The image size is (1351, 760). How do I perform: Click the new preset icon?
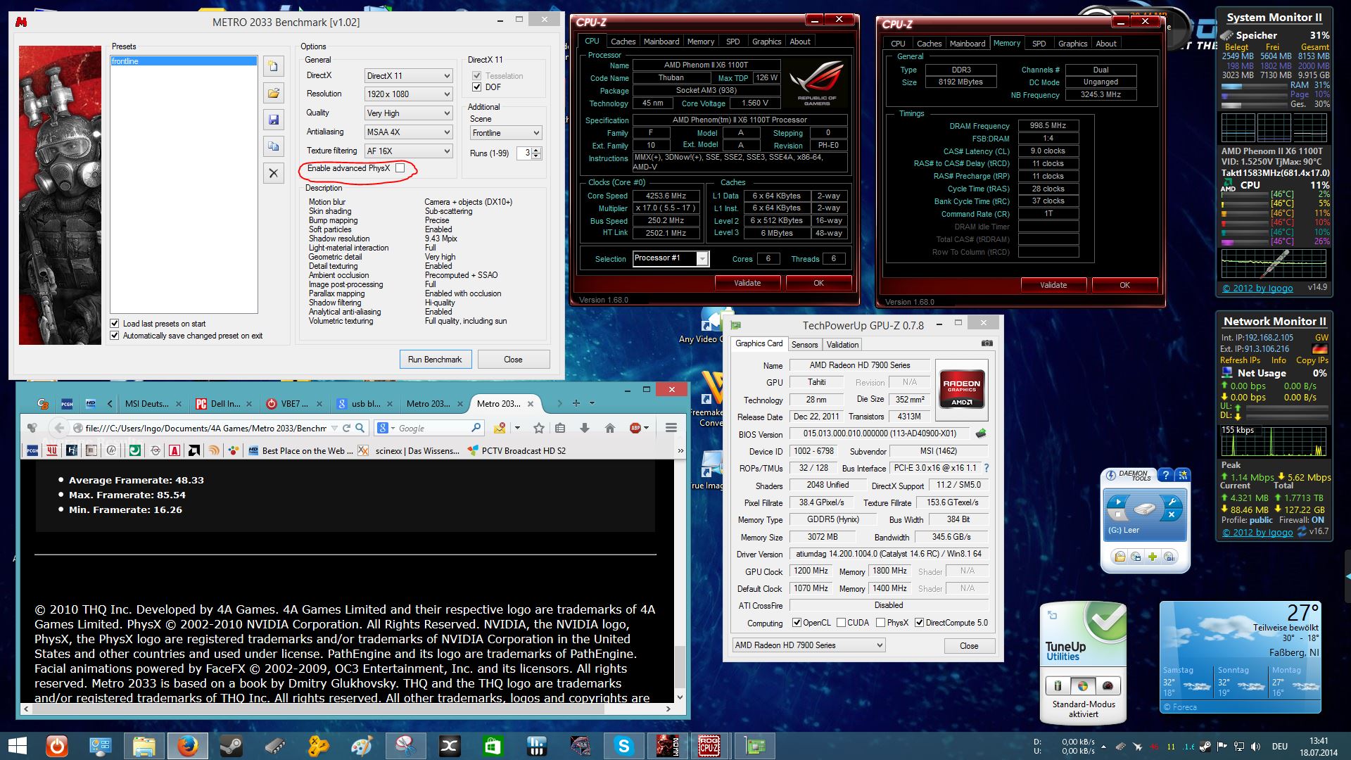pos(274,66)
